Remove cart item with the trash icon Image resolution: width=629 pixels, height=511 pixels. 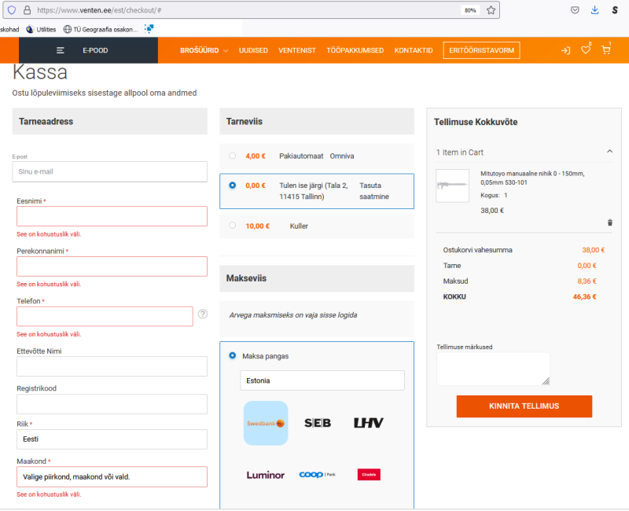[609, 222]
